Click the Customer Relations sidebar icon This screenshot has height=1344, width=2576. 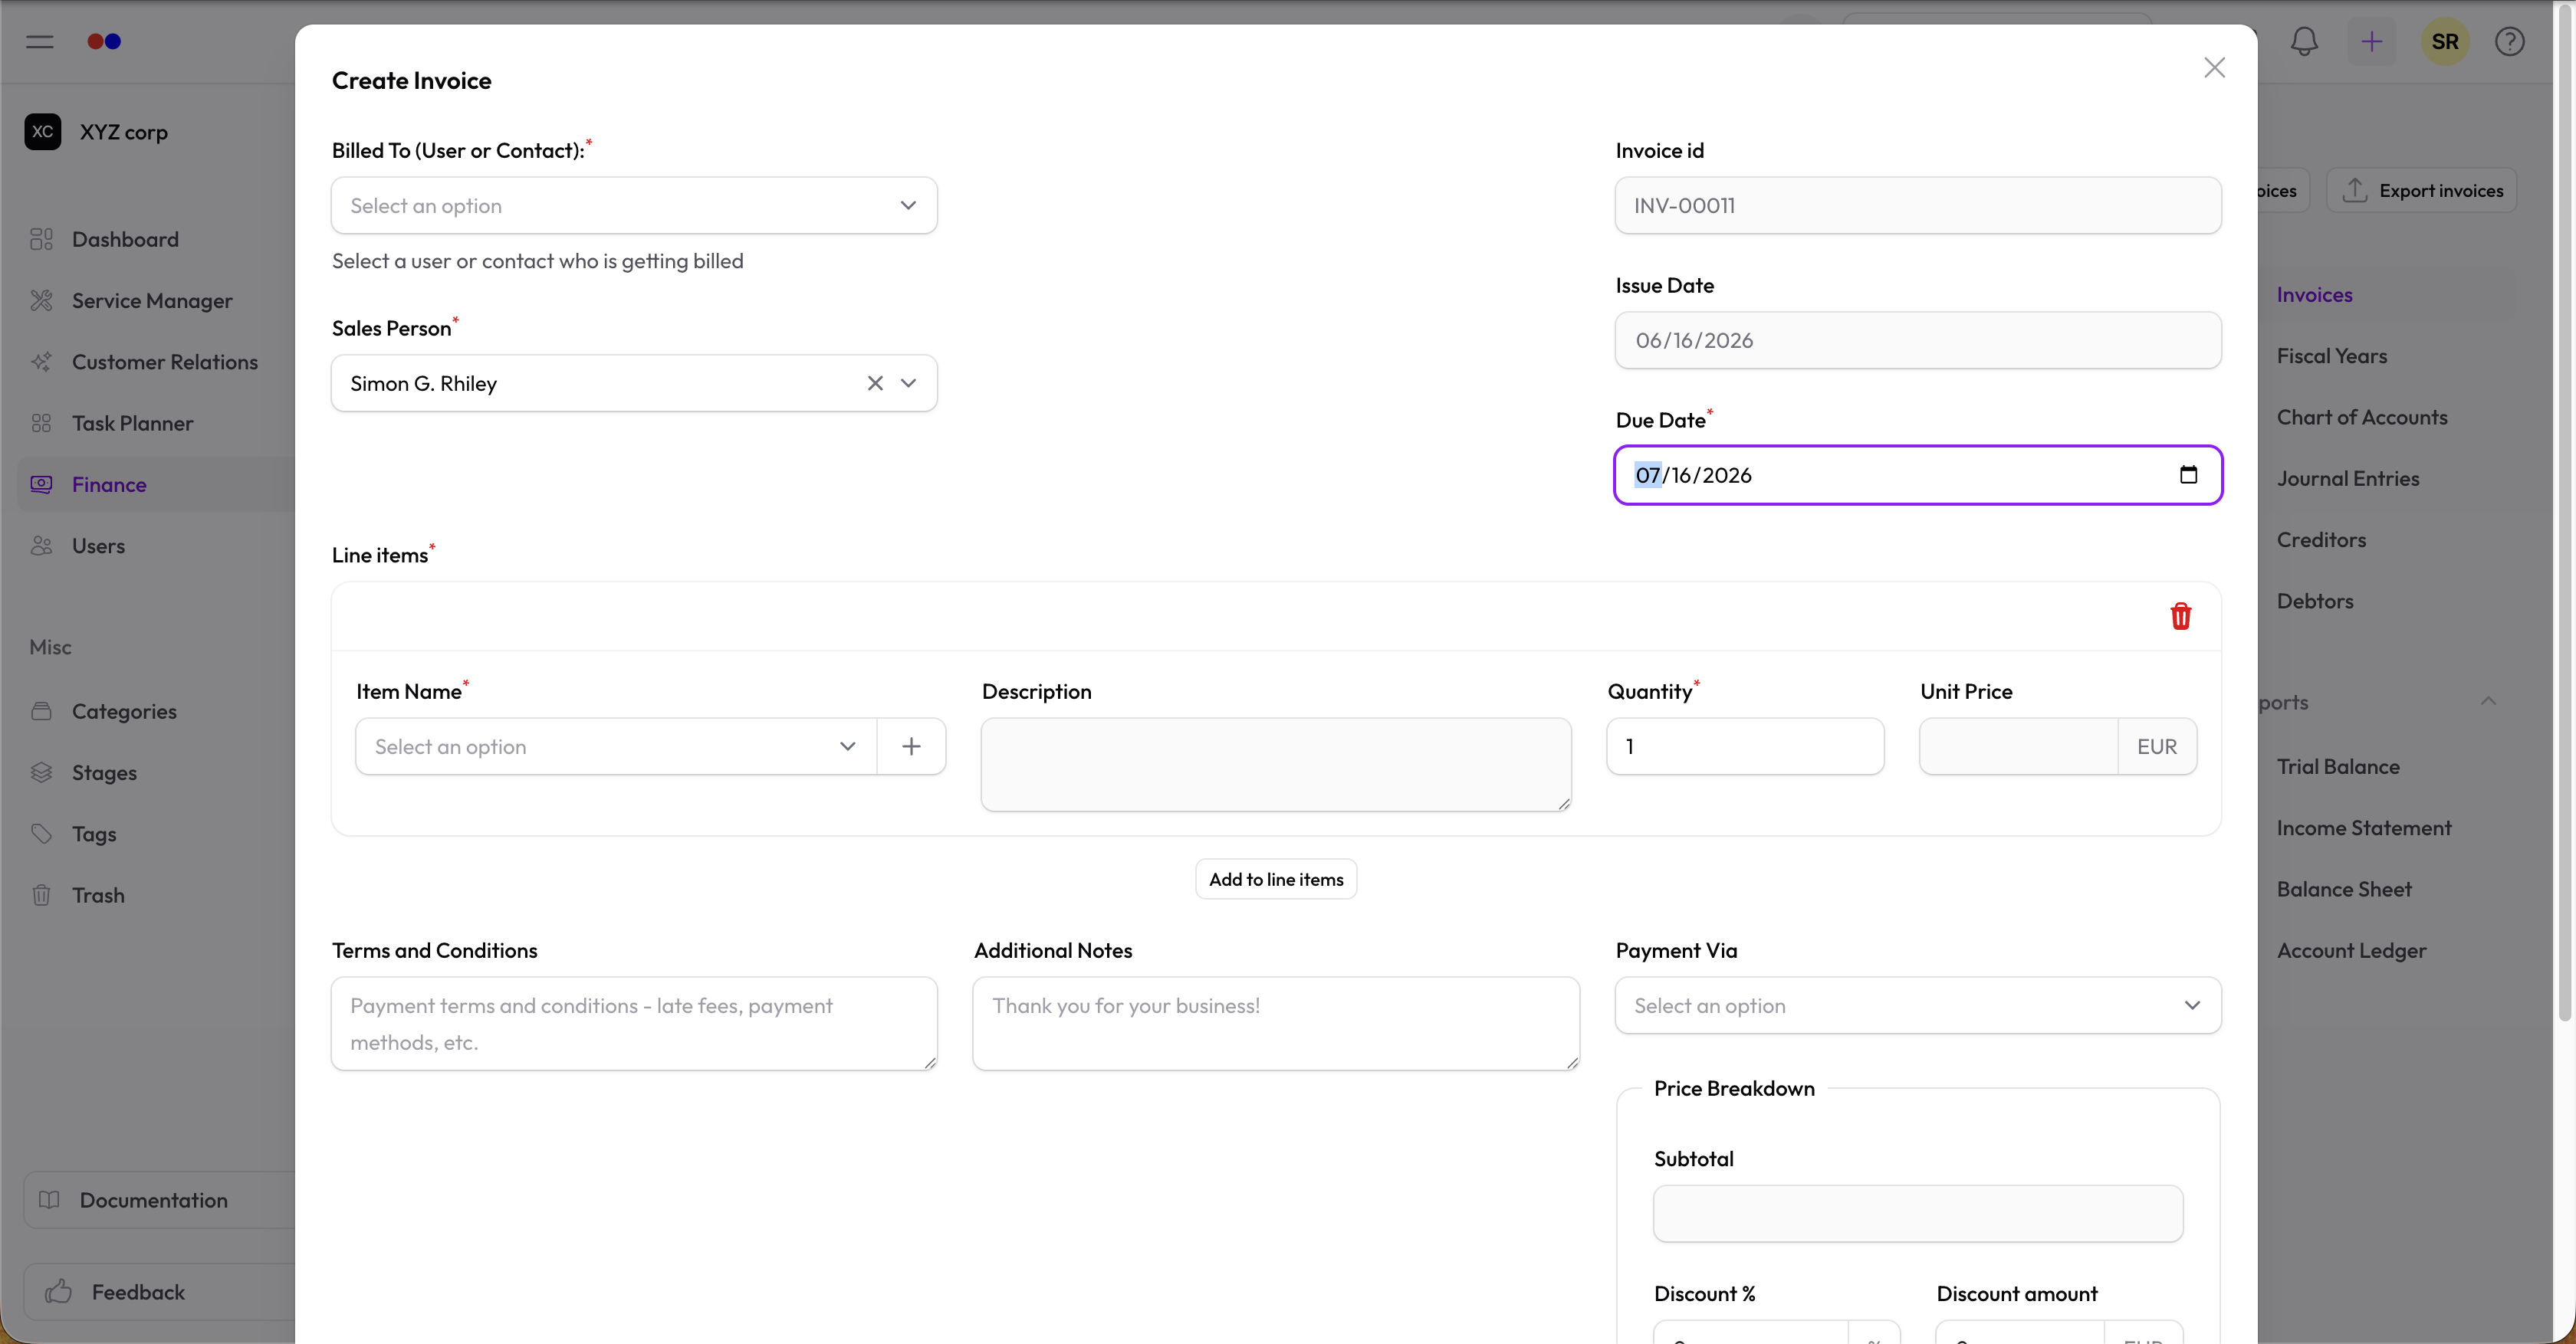(x=41, y=362)
